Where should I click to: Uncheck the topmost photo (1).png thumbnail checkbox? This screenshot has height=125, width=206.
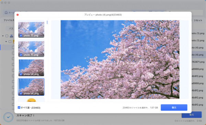tap(21, 36)
